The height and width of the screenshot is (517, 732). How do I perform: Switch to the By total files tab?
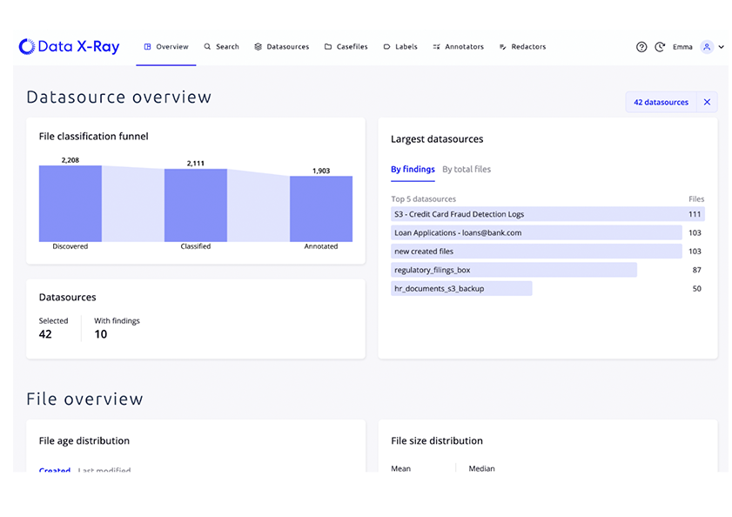click(467, 169)
